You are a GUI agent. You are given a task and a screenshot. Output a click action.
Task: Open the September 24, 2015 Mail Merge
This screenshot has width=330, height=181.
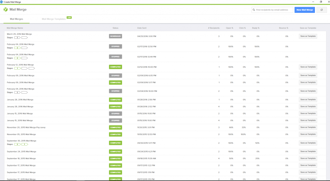pyautogui.click(x=21, y=151)
